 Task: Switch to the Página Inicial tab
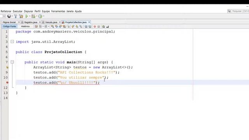point(9,22)
